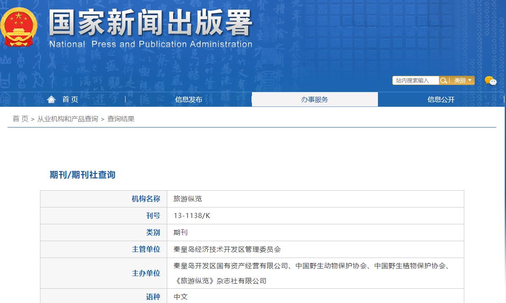506x303 pixels.
Task: Focus the 站内搜索输入 search field
Action: [x=415, y=80]
